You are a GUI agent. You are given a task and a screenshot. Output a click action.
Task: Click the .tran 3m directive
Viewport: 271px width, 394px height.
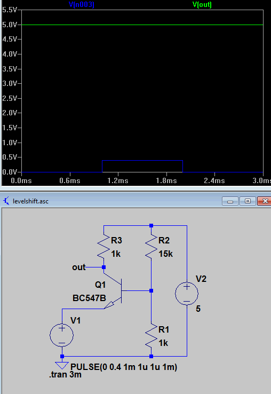point(65,375)
